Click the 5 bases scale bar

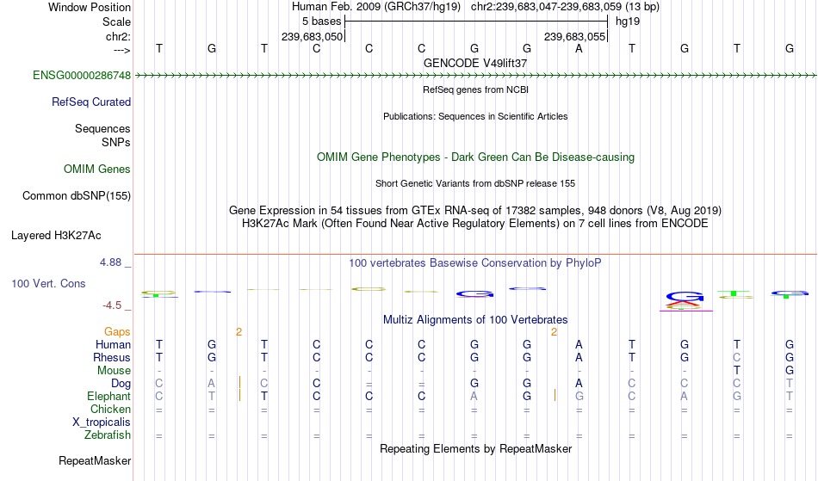coord(476,22)
